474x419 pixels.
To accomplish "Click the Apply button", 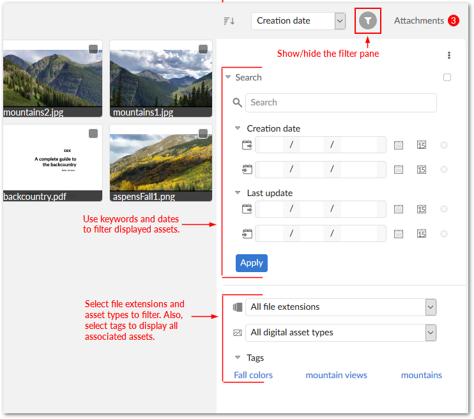I will click(x=252, y=263).
